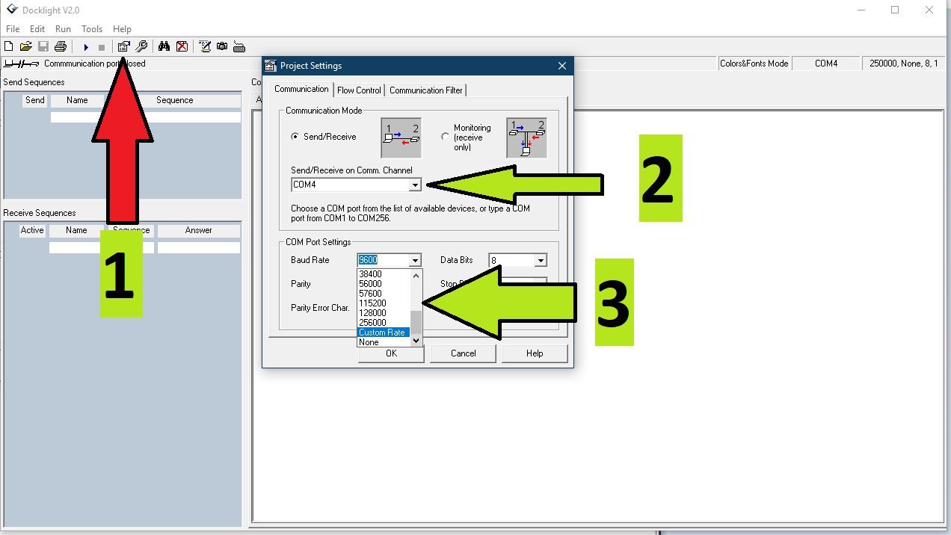Click the baud list scrollbar up arrow
Screen dimensions: 951x535
[416, 274]
